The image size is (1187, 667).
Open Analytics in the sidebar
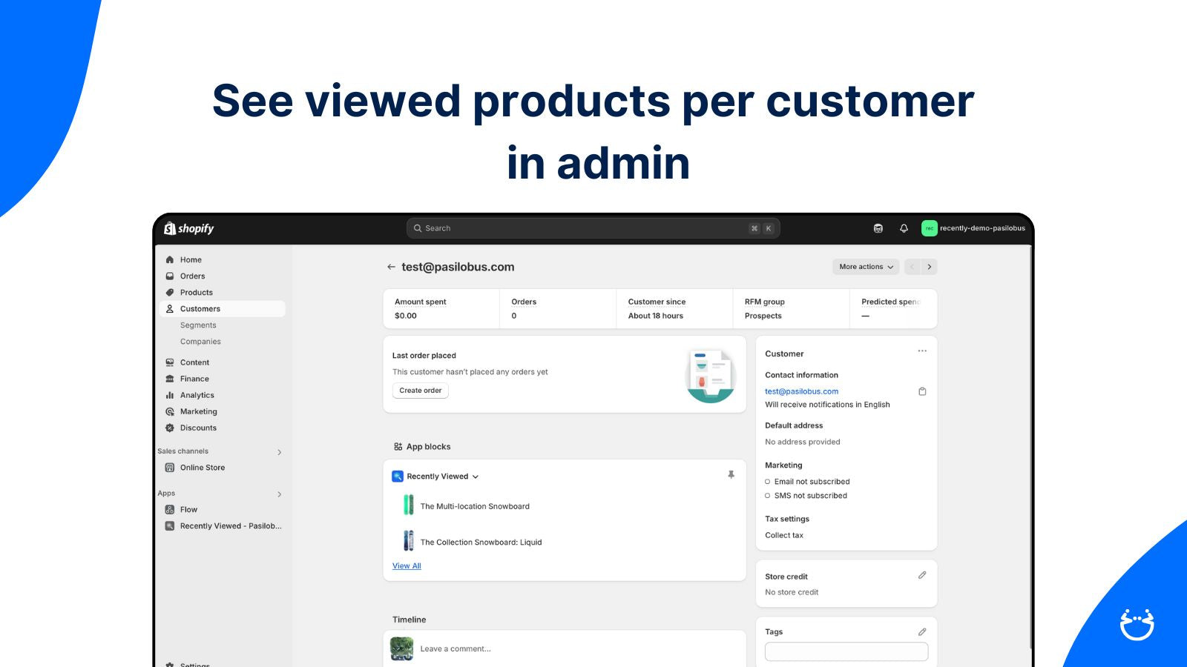[x=222, y=395]
